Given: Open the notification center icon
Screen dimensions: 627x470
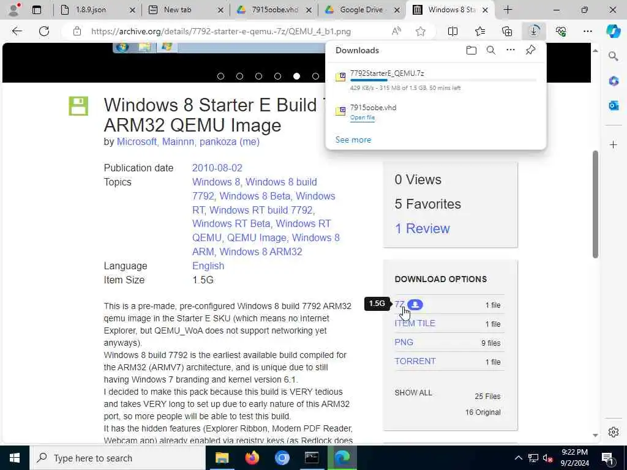Looking at the screenshot, I should tap(607, 458).
